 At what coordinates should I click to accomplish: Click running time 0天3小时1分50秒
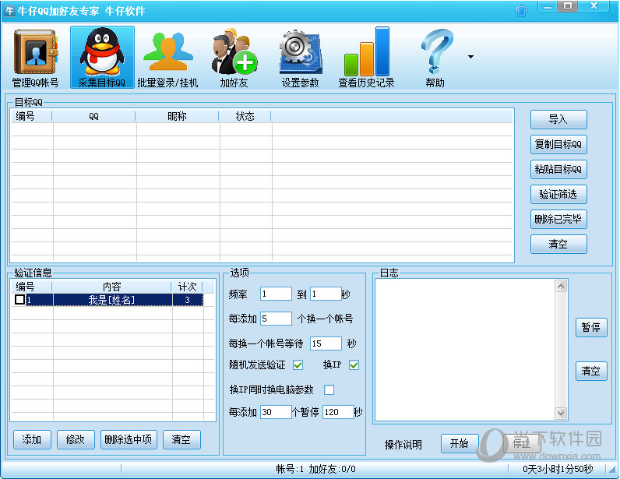pyautogui.click(x=558, y=469)
